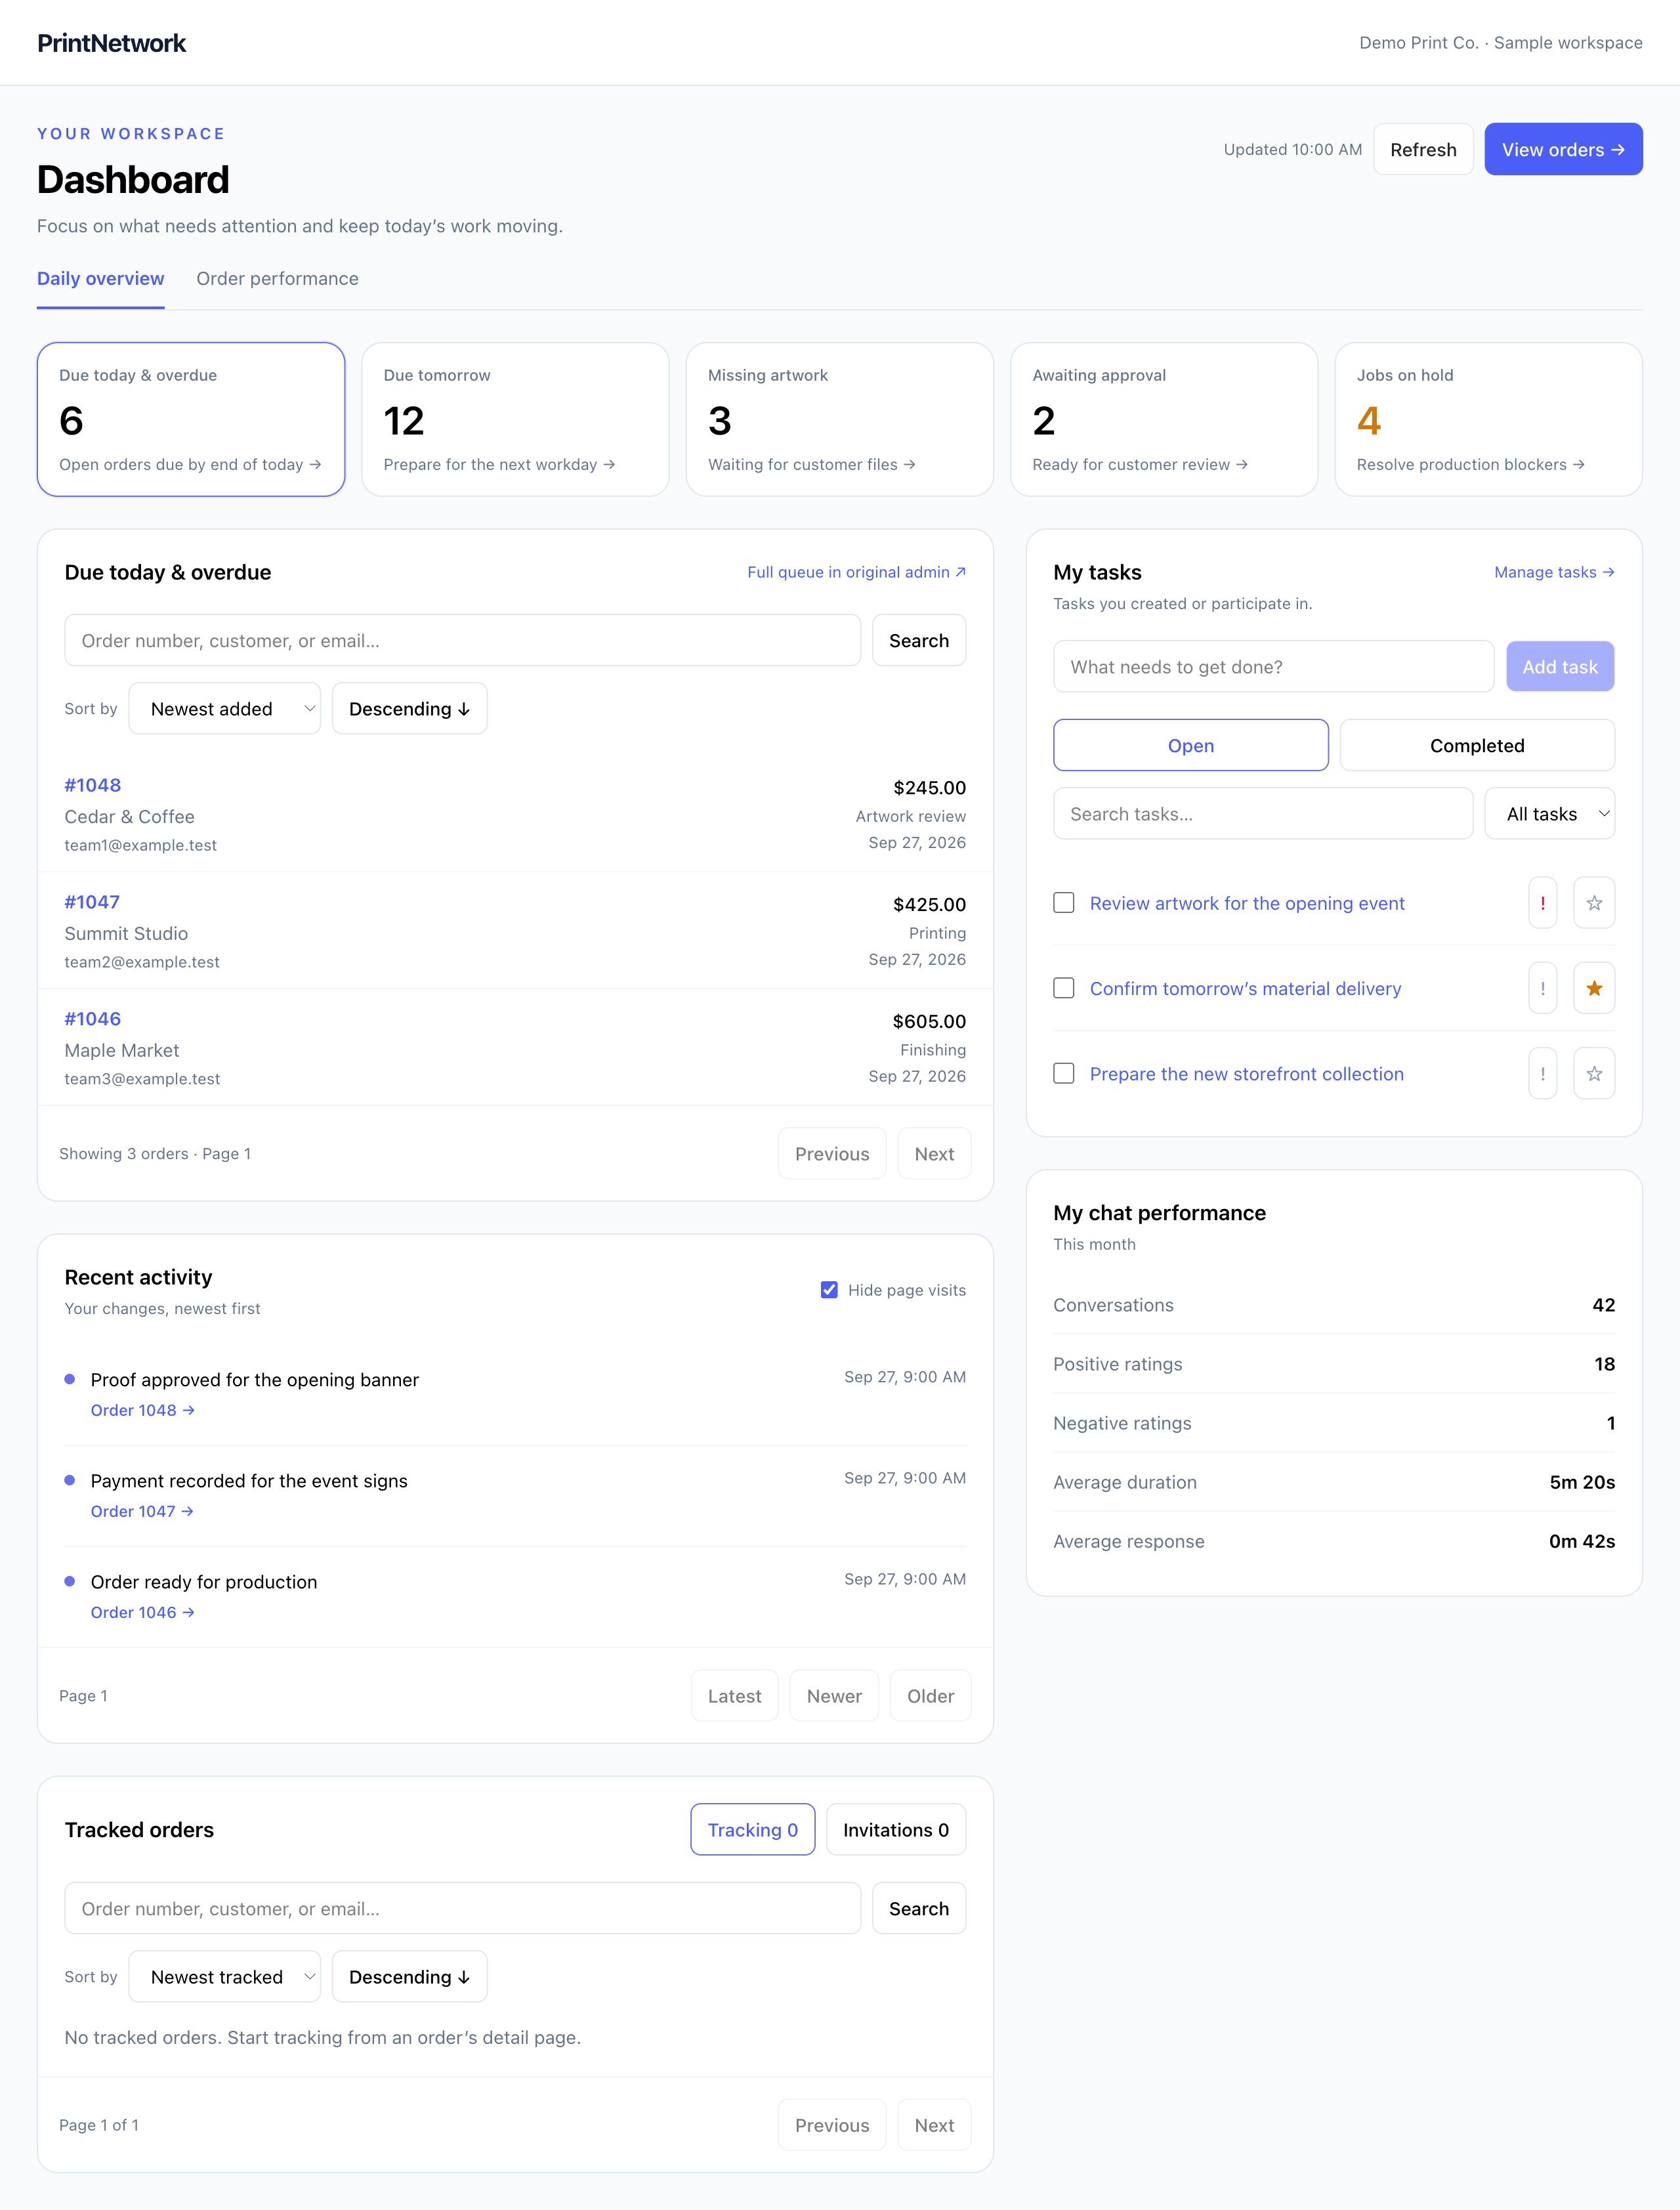The width and height of the screenshot is (1680, 2210).
Task: Star the Prepare the new storefront collection task
Action: coord(1594,1073)
